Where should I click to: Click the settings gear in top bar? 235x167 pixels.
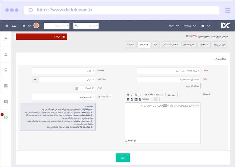pyautogui.click(x=24, y=26)
